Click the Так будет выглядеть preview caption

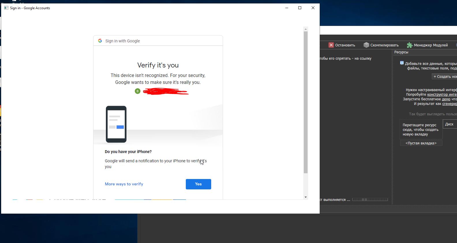click(433, 114)
